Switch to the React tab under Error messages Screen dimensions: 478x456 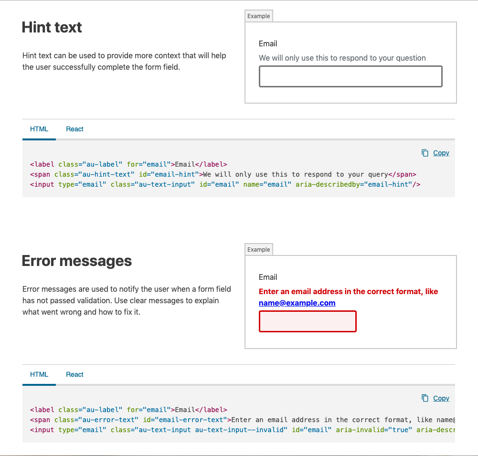(75, 374)
